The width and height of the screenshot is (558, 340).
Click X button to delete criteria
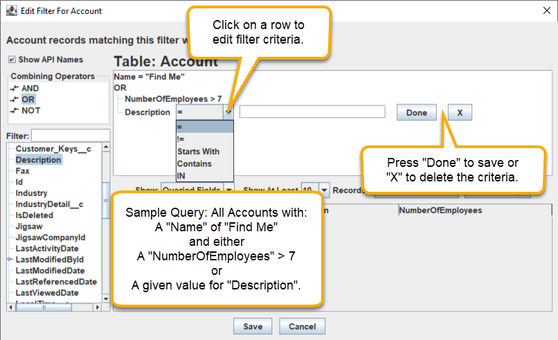tap(460, 112)
